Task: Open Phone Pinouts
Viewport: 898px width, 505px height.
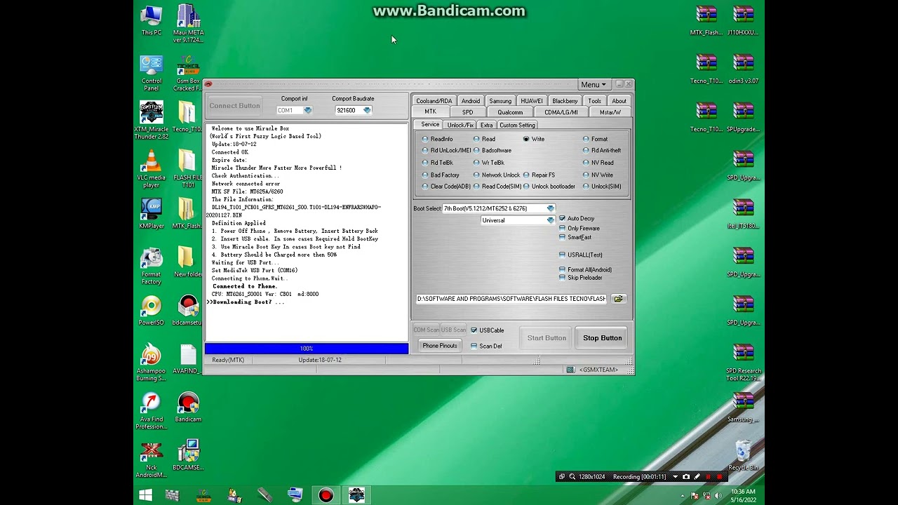Action: coord(440,346)
